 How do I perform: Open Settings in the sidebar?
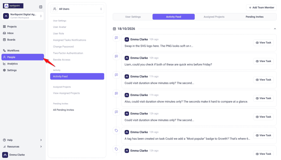pos(23,70)
